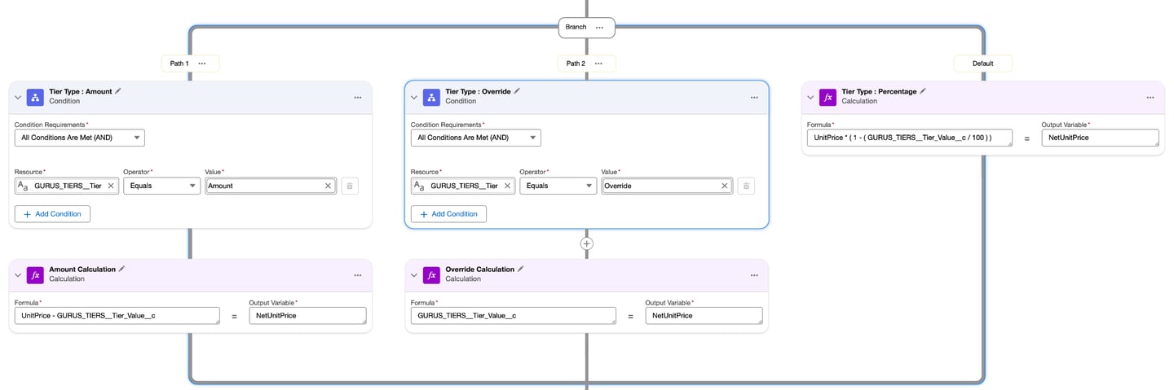Remove the GURUS_TIERS resource in Amount condition
1174x390 pixels.
[x=112, y=186]
